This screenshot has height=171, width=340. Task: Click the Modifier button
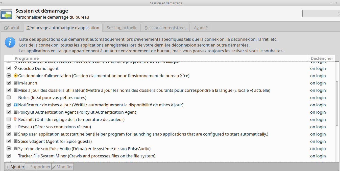63,167
